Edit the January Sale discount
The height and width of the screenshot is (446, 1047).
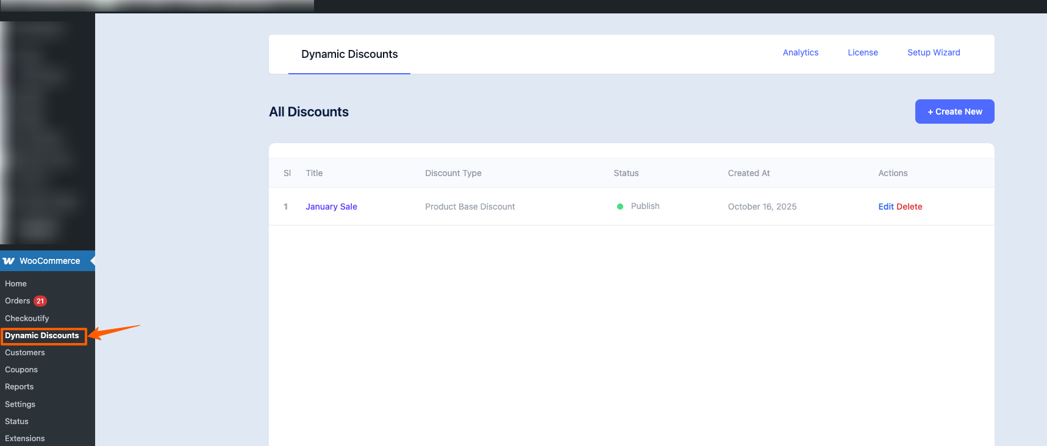click(885, 207)
